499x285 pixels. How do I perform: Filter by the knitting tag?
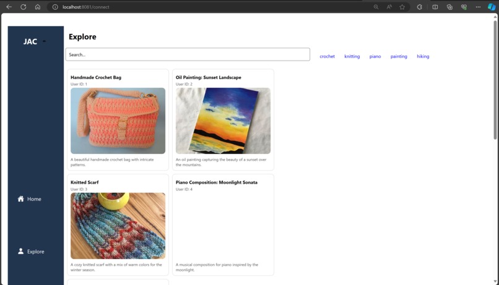(x=352, y=56)
